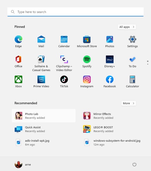
Task: Open the Instagram app
Action: 87,82
